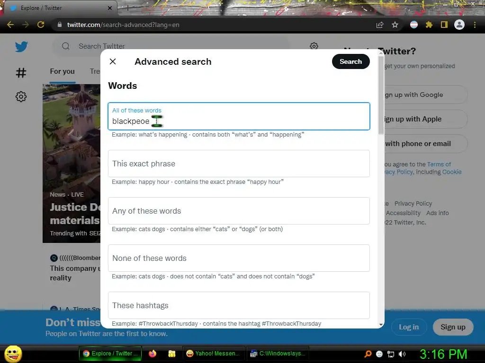Viewport: 485px width, 363px height.
Task: Close the Explore / Twitter tab
Action: [x=110, y=8]
